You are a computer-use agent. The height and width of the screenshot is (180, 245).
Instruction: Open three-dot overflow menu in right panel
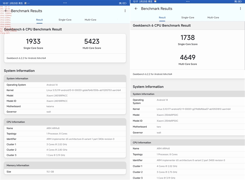pos(240,9)
